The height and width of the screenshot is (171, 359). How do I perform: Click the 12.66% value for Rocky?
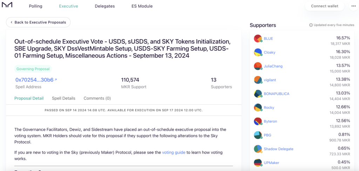[343, 107]
